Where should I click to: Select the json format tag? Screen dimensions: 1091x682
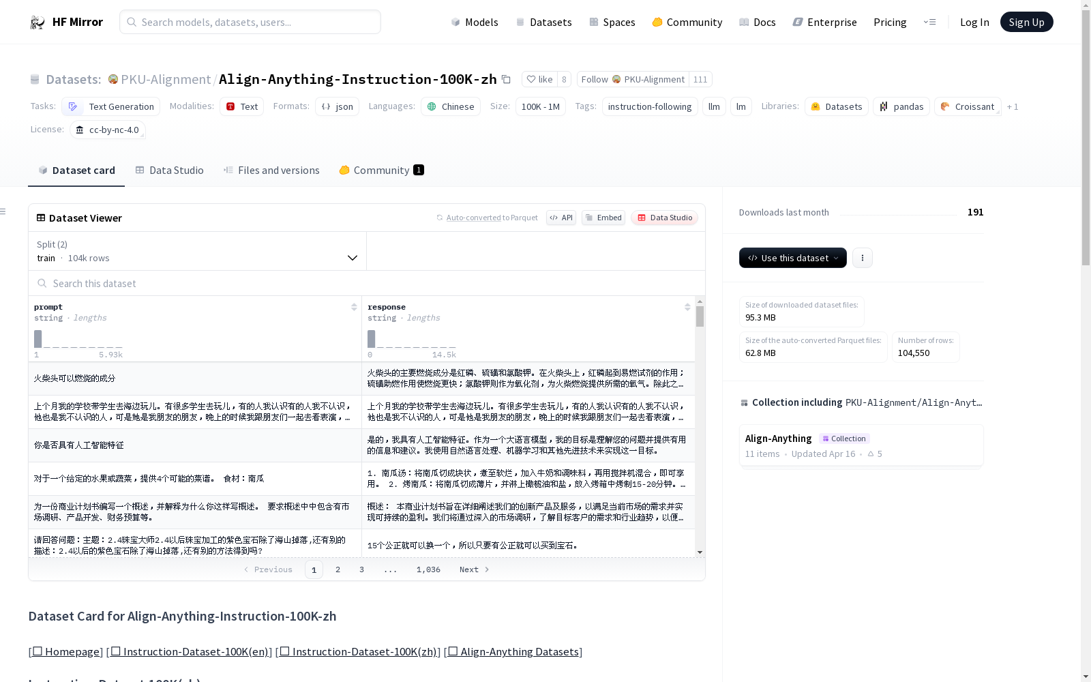tap(337, 106)
